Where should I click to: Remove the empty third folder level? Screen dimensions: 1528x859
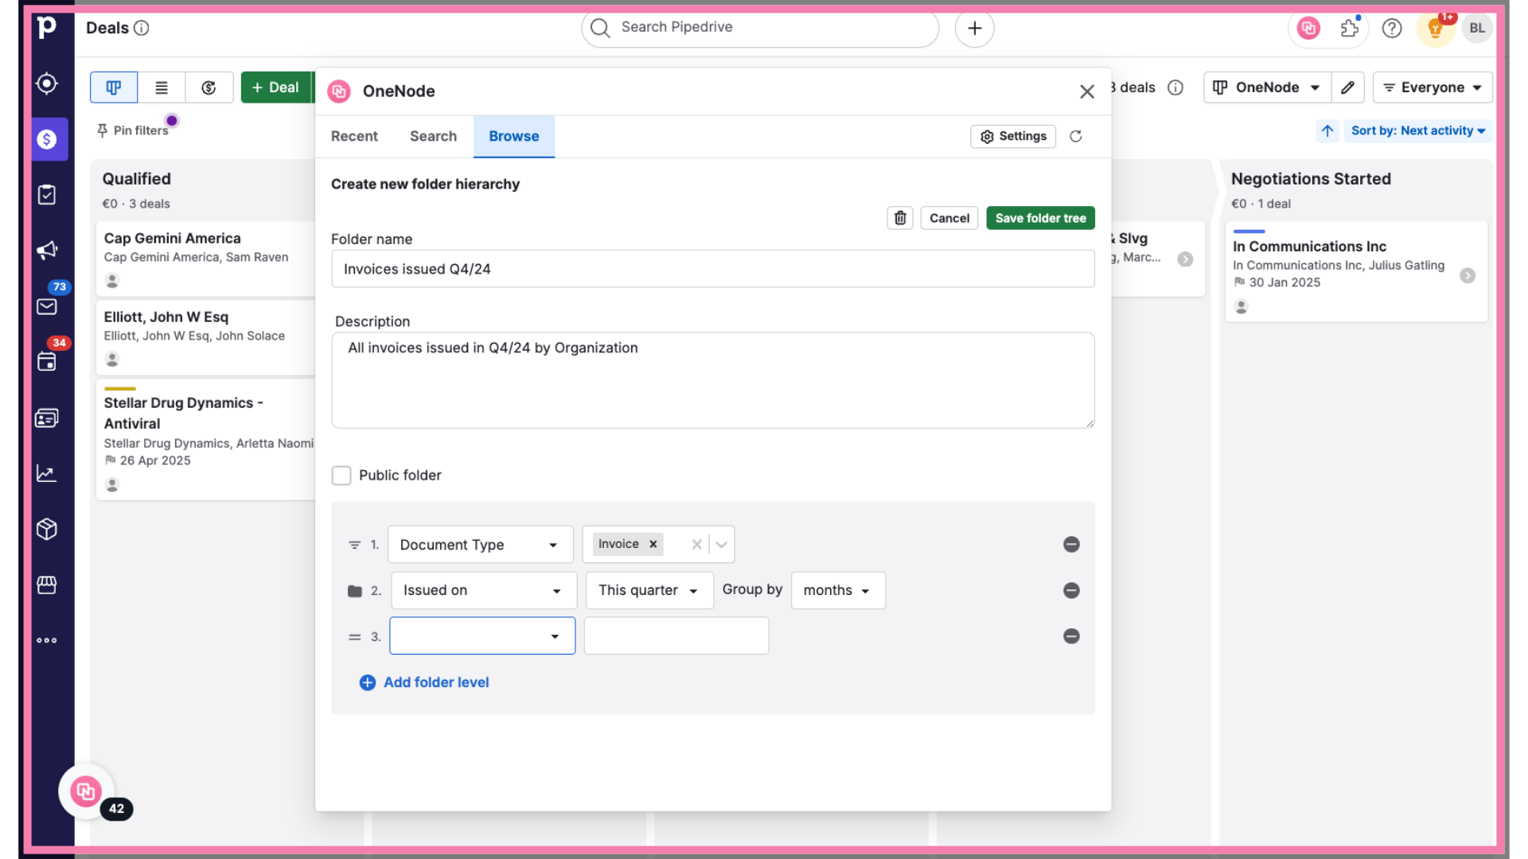tap(1071, 636)
